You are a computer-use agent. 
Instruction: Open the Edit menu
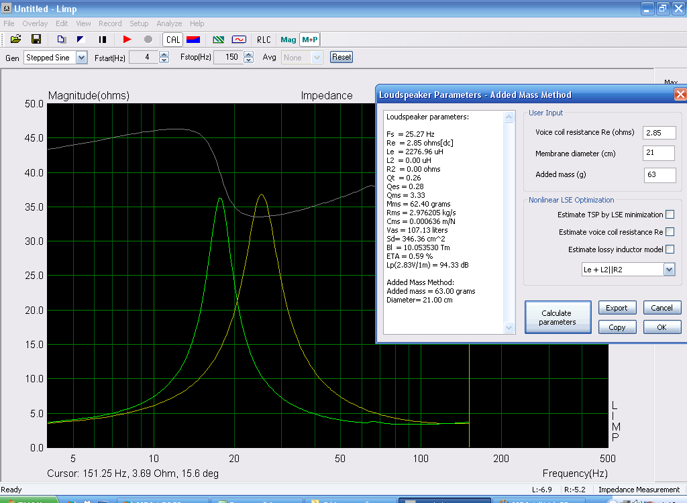pyautogui.click(x=61, y=23)
